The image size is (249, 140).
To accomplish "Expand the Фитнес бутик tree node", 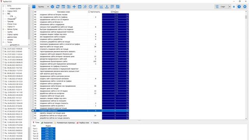I will [4, 29].
